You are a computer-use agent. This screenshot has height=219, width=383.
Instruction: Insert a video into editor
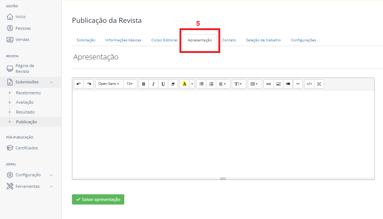288,84
